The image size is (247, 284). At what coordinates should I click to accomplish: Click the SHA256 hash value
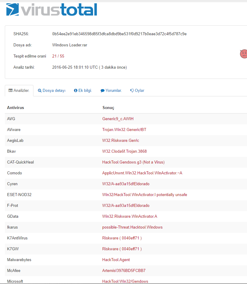pyautogui.click(x=119, y=34)
